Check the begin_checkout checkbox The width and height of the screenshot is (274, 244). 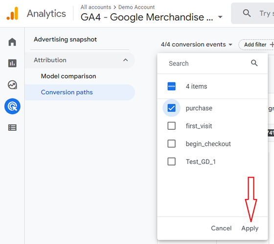pos(171,143)
